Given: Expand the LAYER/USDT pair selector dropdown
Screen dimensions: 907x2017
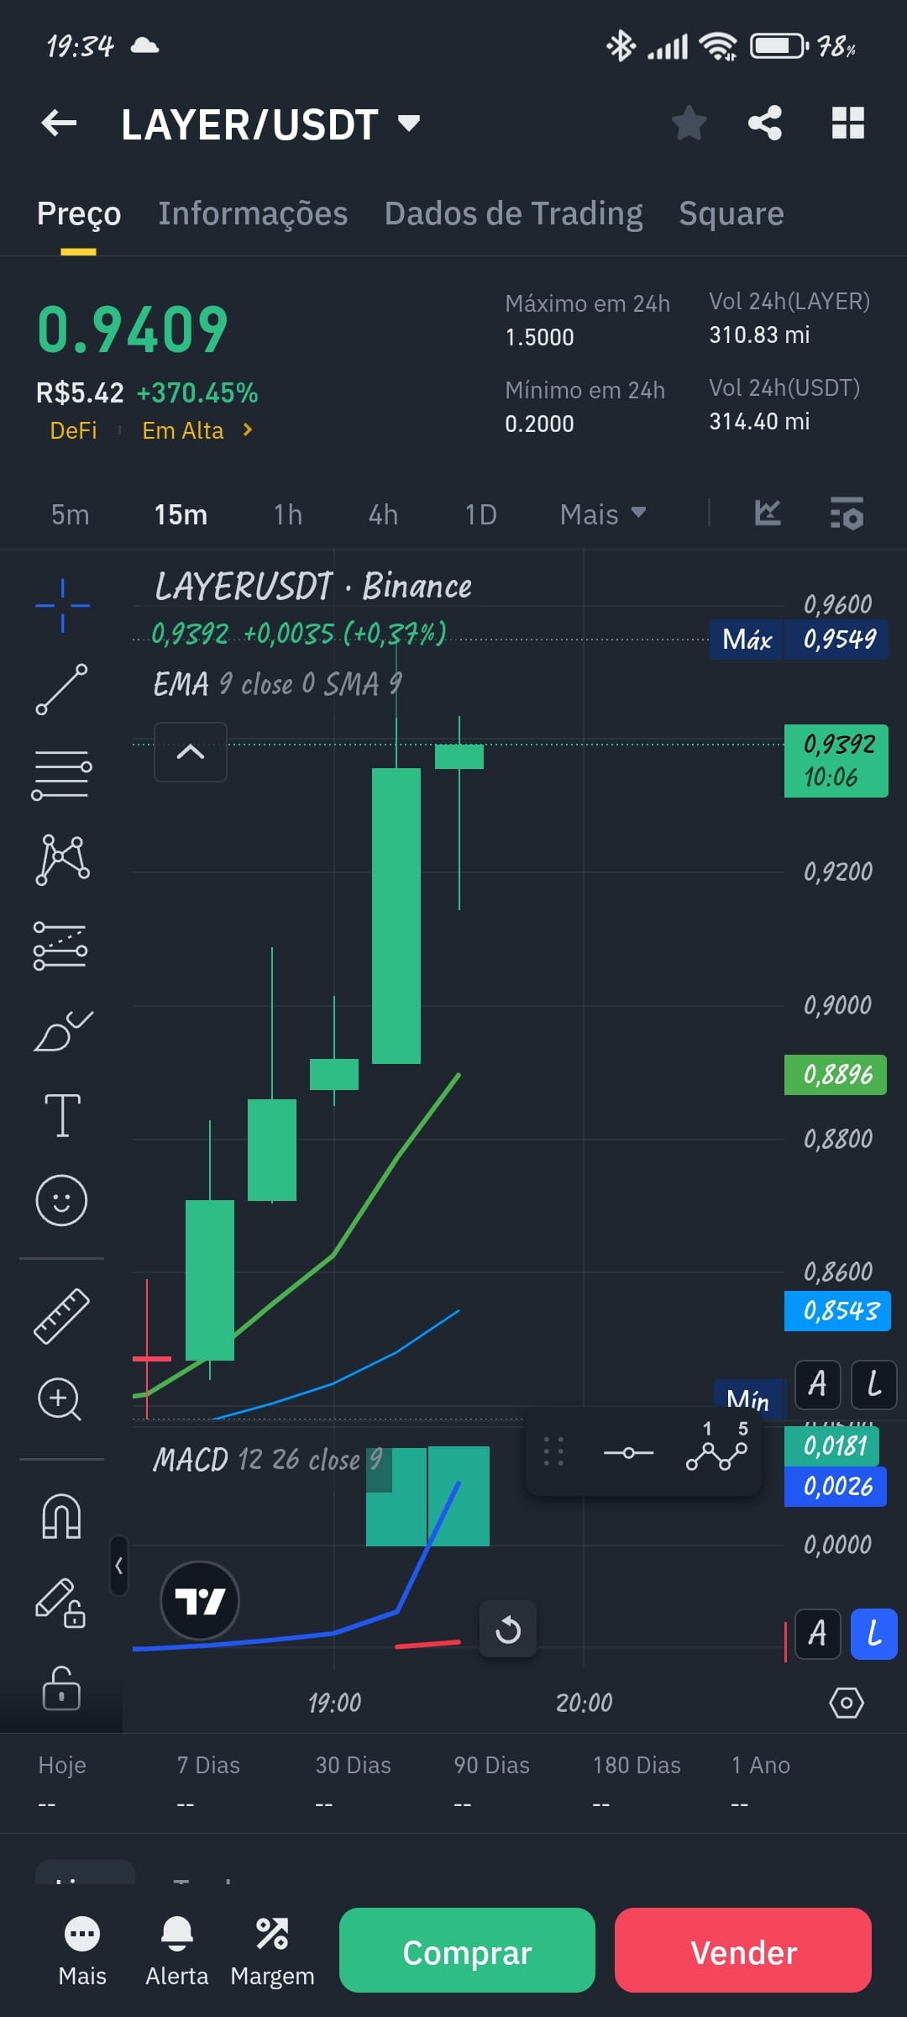Looking at the screenshot, I should 409,124.
